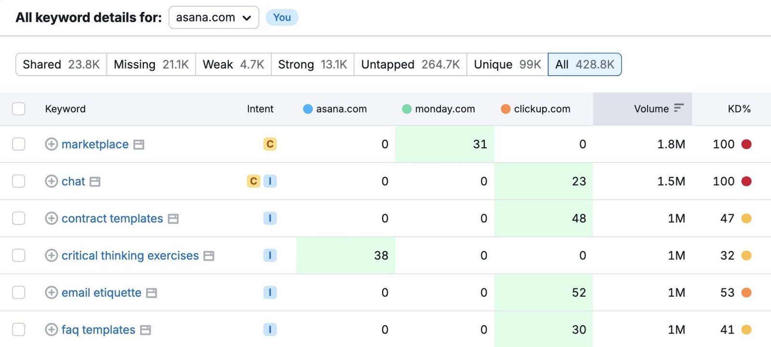Viewport: 771px width, 347px height.
Task: Click the blue asana.com column color dot
Action: (x=308, y=109)
